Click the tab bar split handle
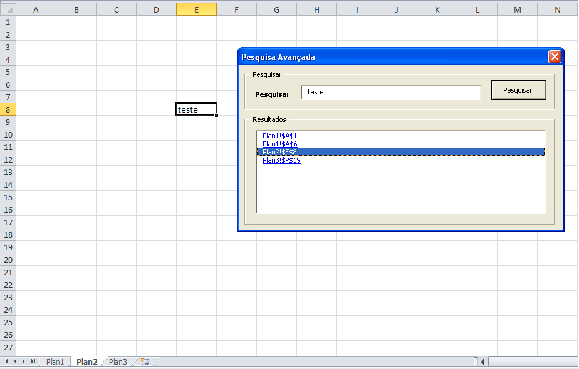Viewport: 579px width, 369px height. tap(476, 361)
